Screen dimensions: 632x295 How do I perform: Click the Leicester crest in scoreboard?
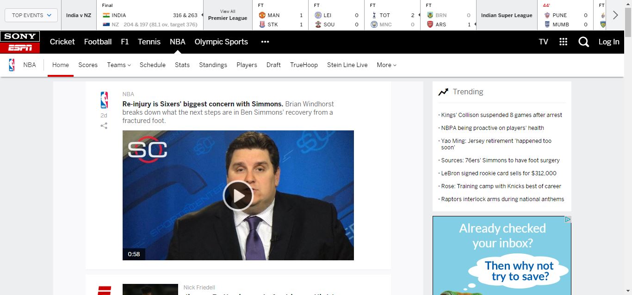pos(318,15)
